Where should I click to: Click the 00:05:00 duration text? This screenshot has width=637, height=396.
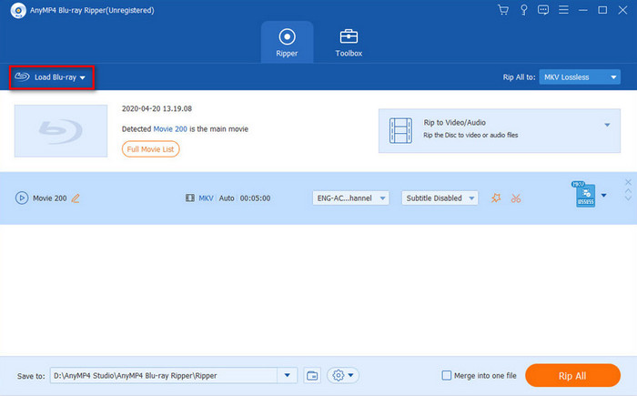point(255,198)
